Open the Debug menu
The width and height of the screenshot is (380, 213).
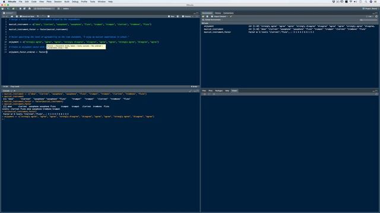tap(75, 1)
